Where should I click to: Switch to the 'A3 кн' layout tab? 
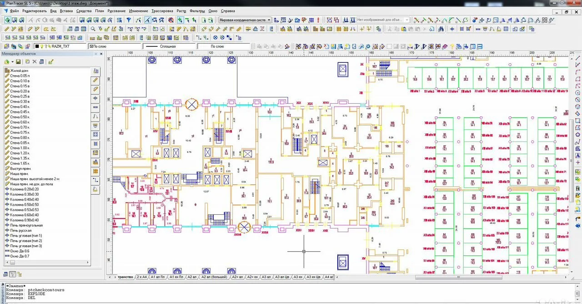(298, 277)
